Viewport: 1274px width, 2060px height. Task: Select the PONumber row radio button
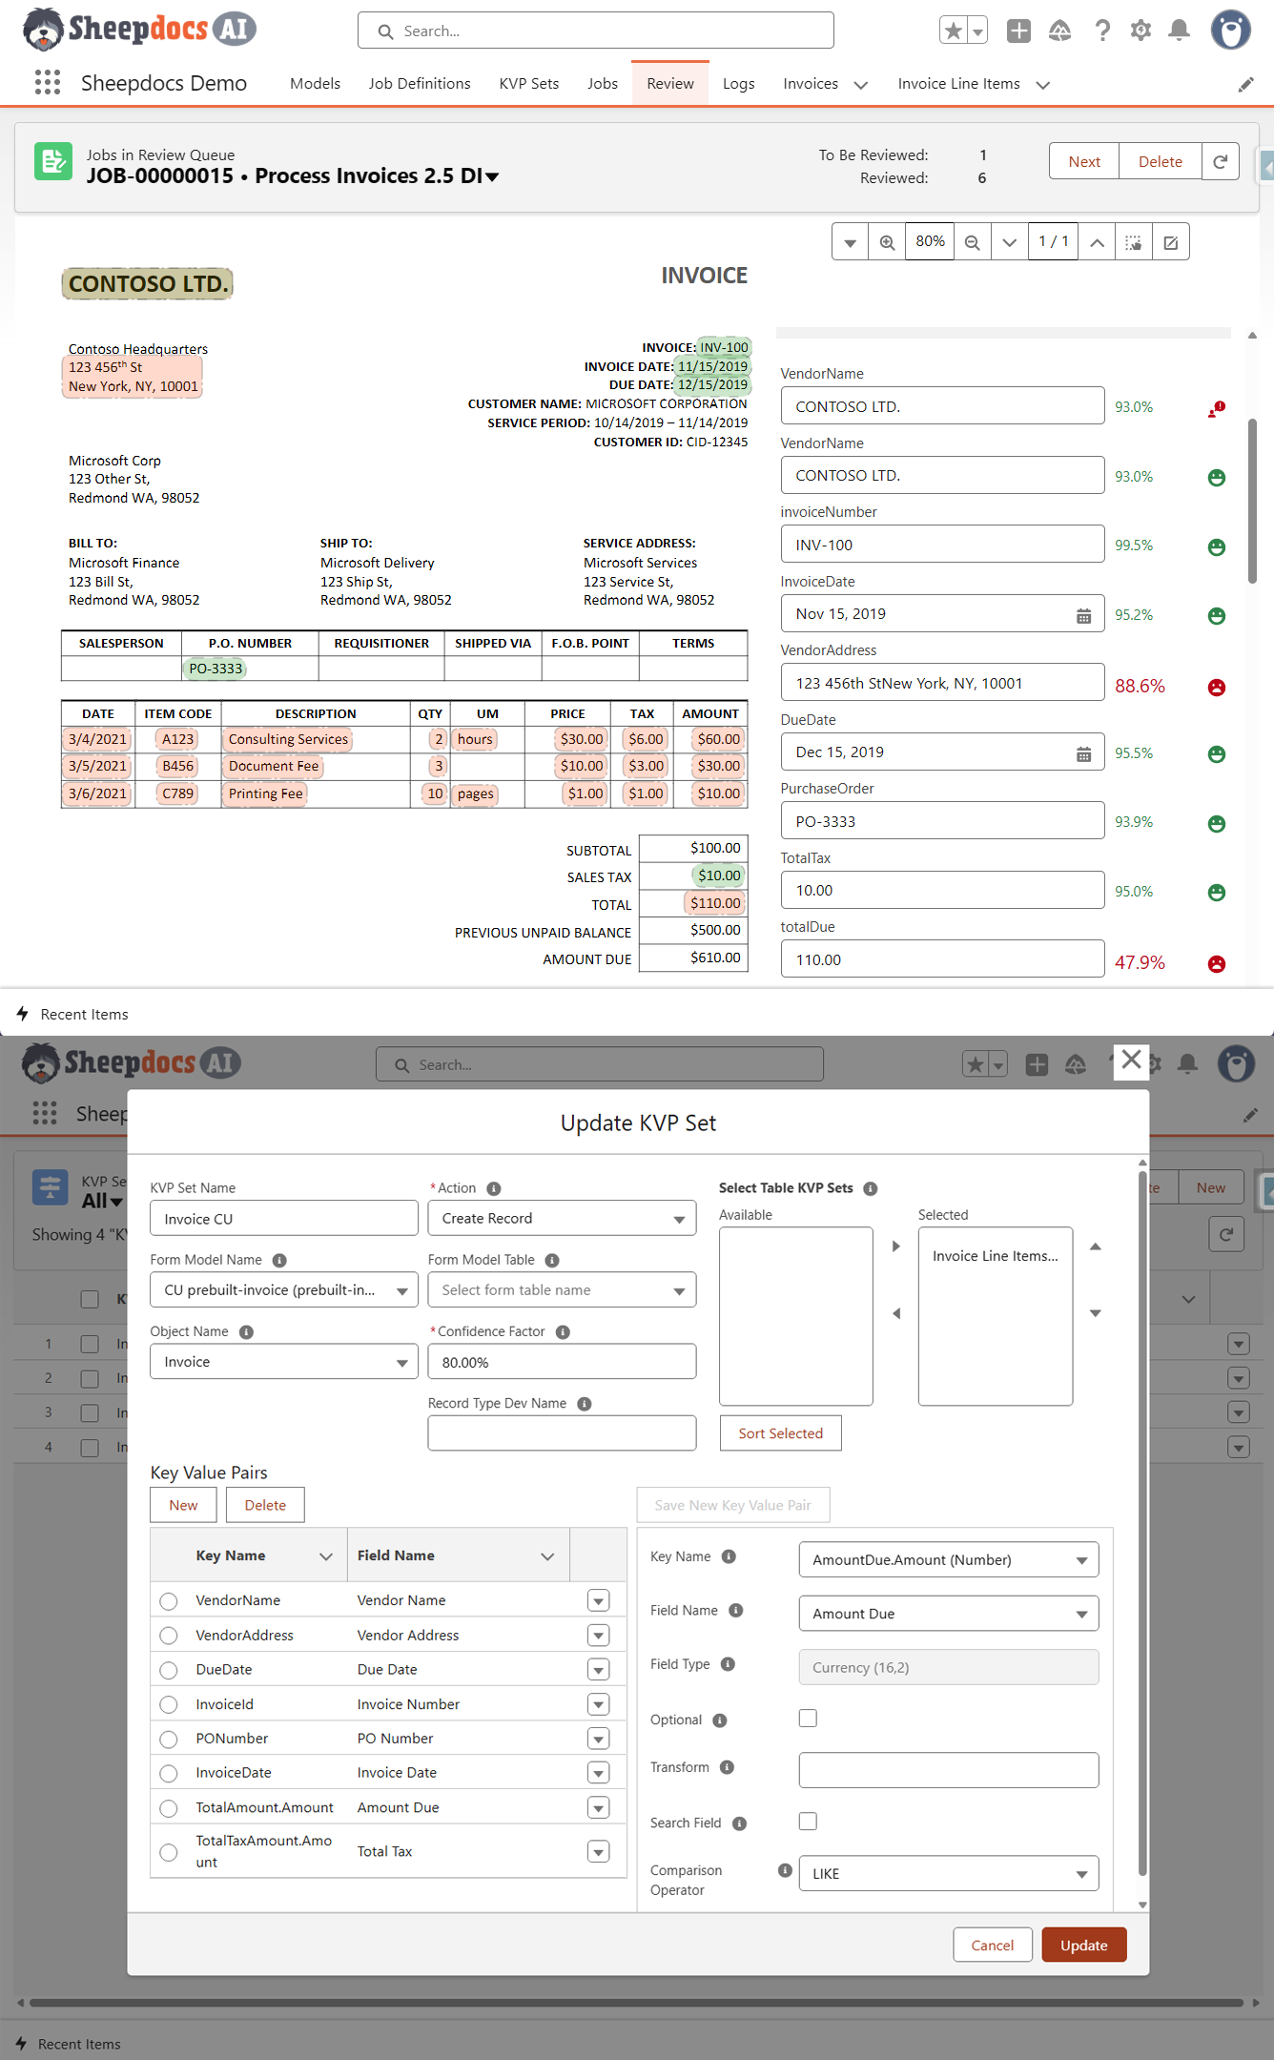tap(169, 1739)
